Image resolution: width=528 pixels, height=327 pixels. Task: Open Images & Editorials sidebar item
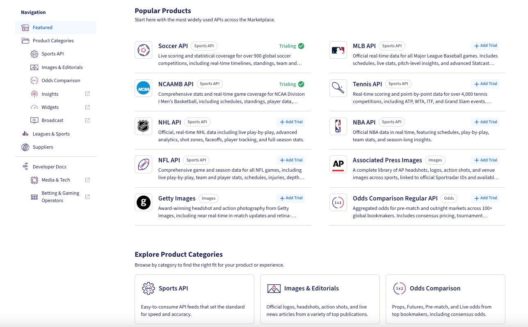coord(62,67)
